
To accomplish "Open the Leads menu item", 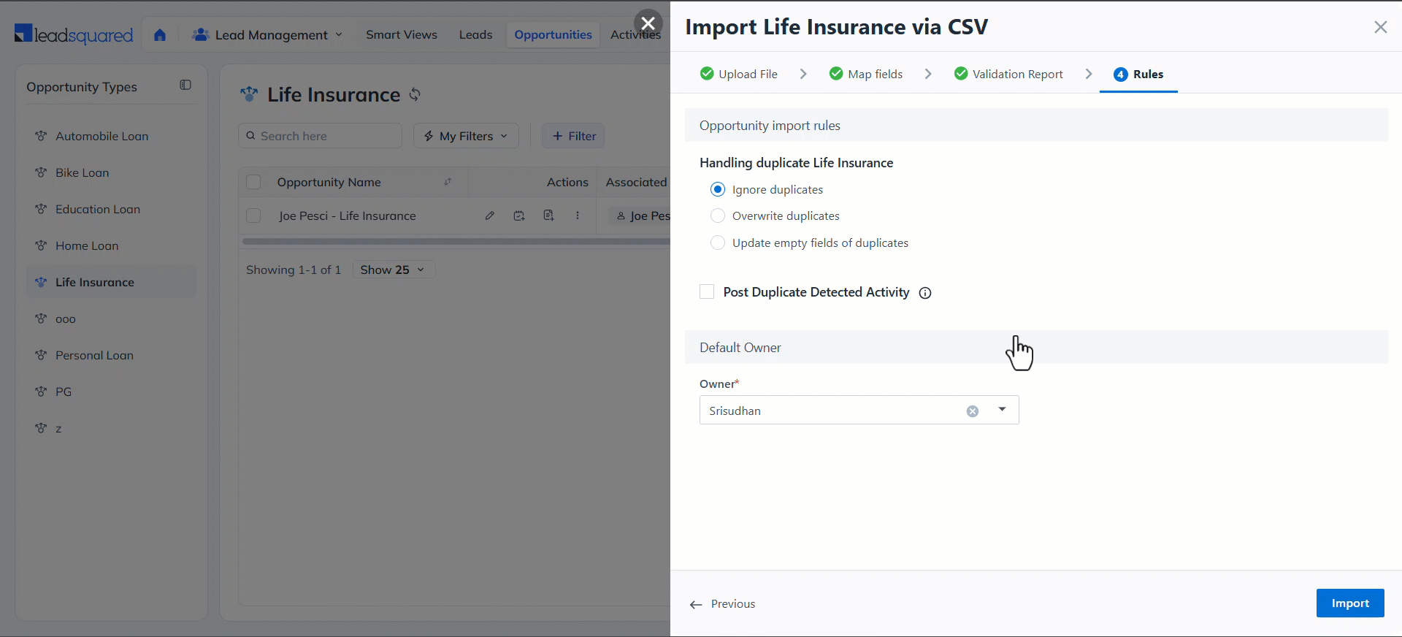I will point(475,34).
